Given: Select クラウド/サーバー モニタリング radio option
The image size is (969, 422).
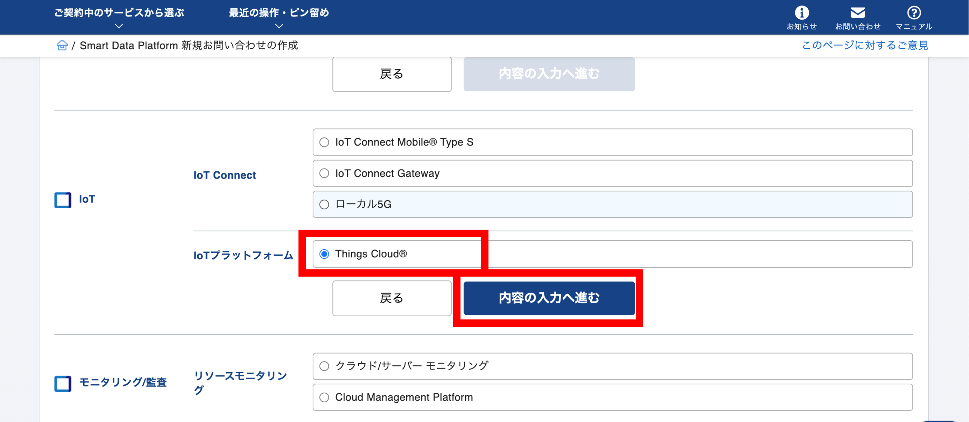Looking at the screenshot, I should click(x=324, y=366).
